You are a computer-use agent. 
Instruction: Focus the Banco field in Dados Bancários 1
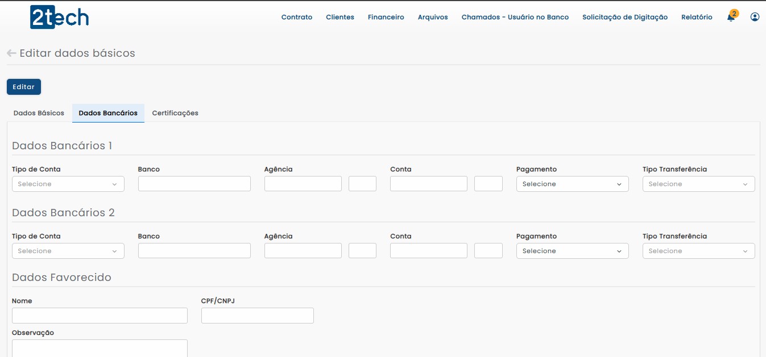tap(194, 184)
